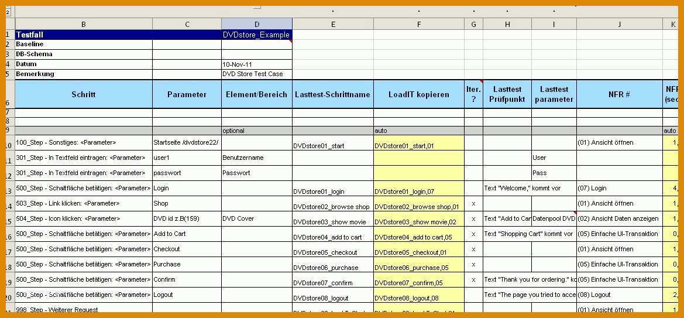Select 504_Step - Icon klicken cell

tap(84, 219)
